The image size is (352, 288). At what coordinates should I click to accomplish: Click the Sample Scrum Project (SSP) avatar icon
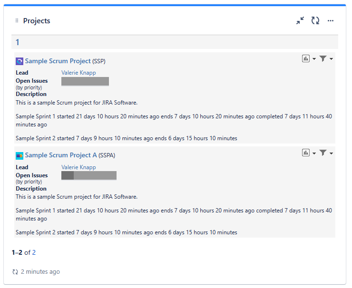coord(20,61)
